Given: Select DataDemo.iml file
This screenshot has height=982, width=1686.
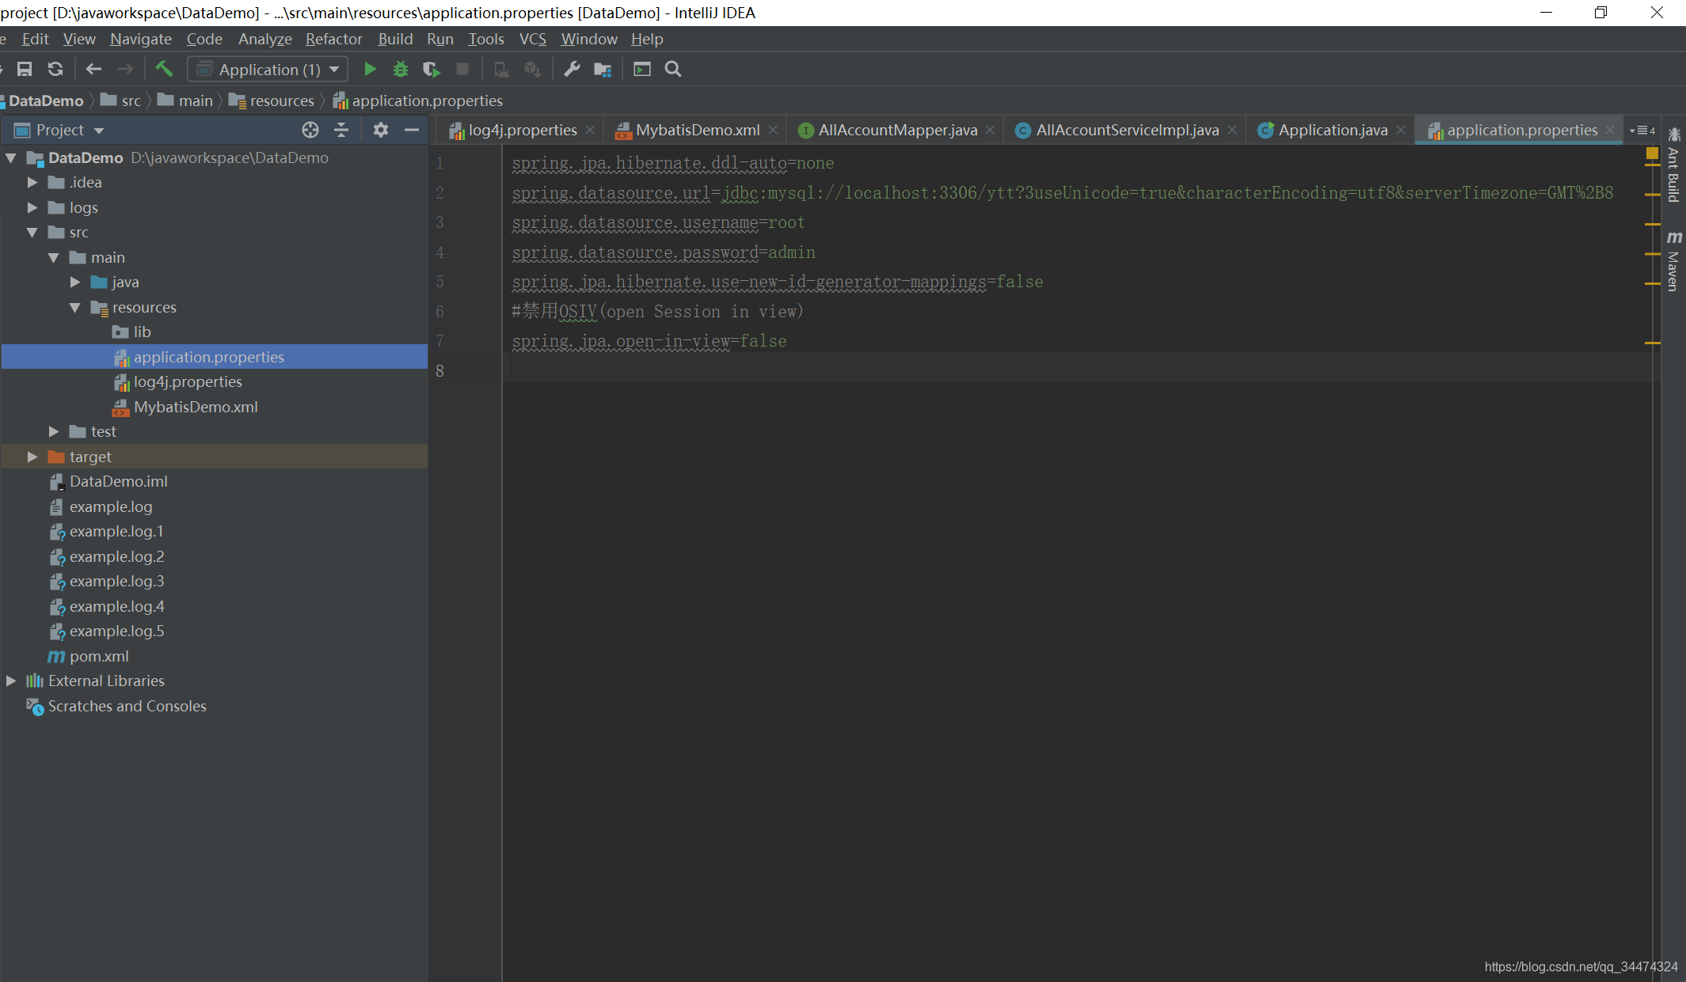Looking at the screenshot, I should coord(118,482).
